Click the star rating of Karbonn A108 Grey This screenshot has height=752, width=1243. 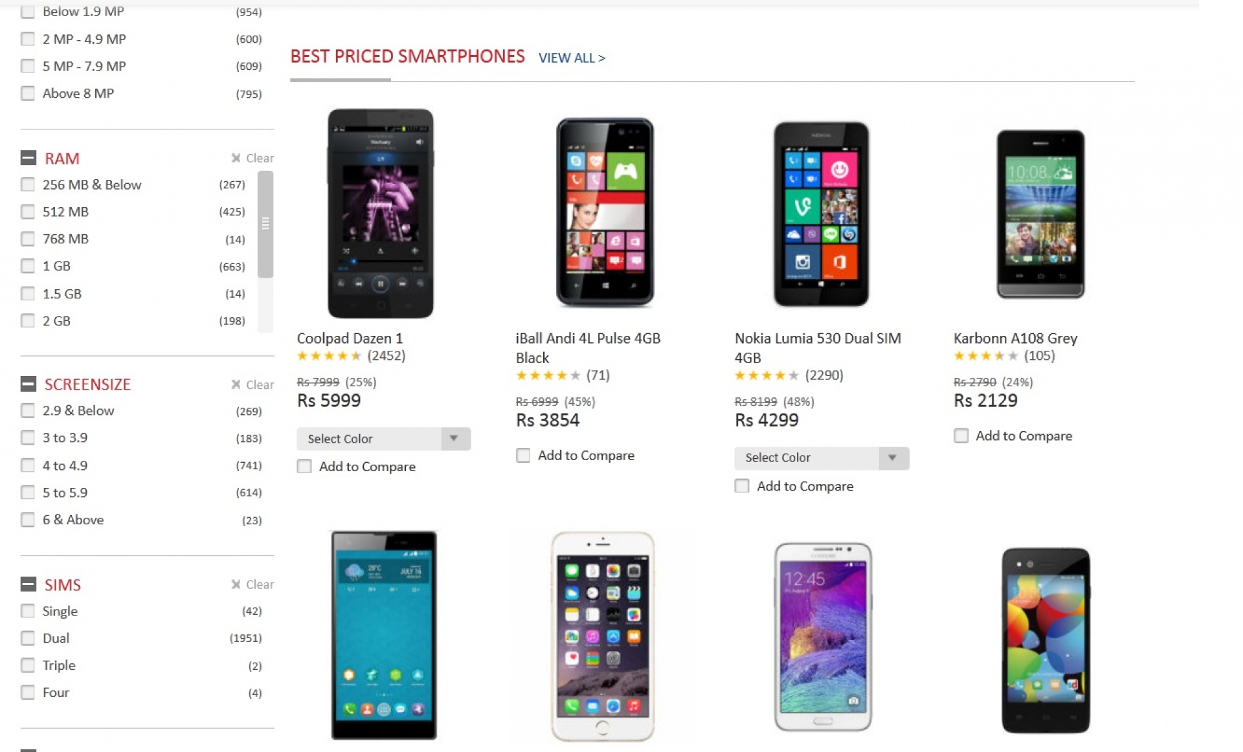coord(985,355)
